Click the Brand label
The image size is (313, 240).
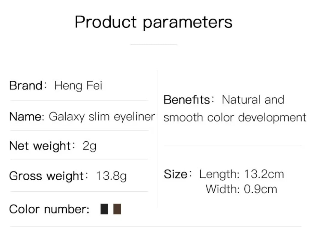(26, 86)
